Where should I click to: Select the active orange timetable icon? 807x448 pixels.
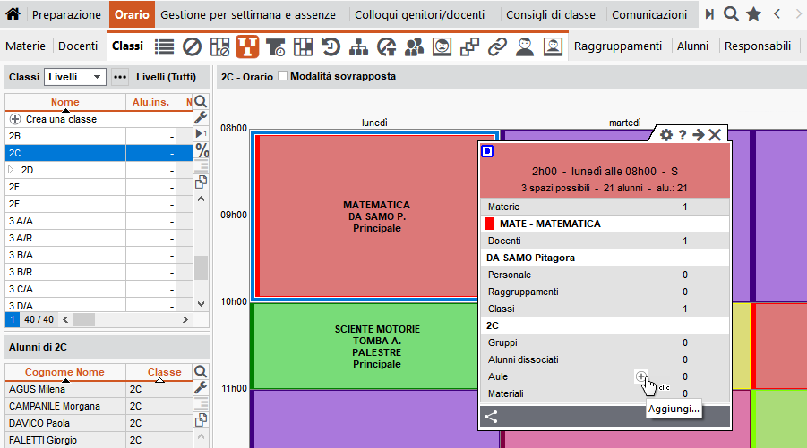[x=247, y=46]
